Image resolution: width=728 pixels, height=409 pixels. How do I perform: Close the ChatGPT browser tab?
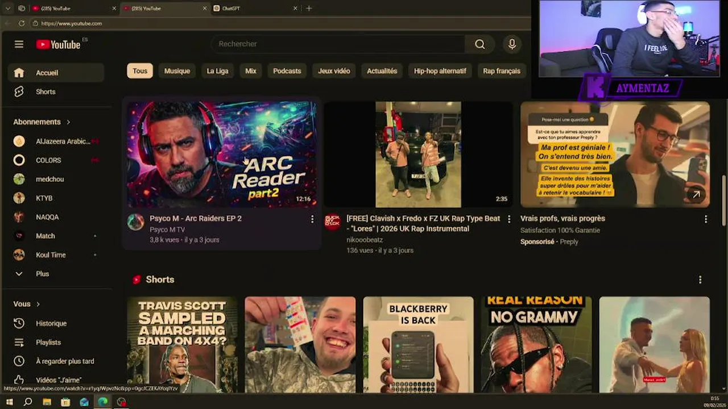click(x=295, y=9)
